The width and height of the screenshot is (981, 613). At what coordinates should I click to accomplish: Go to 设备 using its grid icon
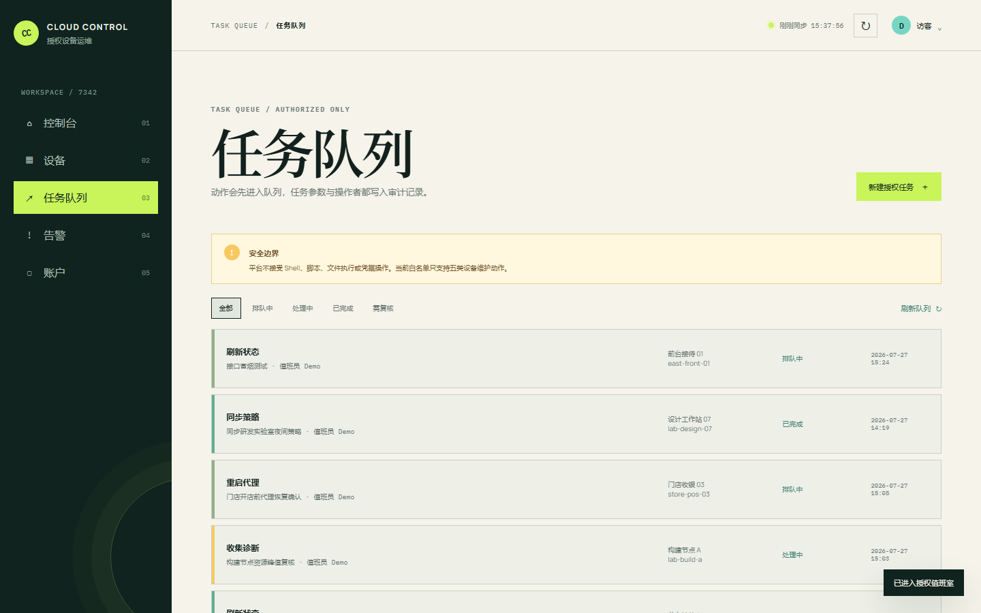click(x=29, y=161)
